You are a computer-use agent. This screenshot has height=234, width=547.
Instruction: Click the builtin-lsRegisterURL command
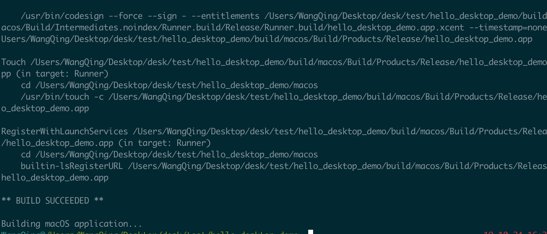pos(72,166)
